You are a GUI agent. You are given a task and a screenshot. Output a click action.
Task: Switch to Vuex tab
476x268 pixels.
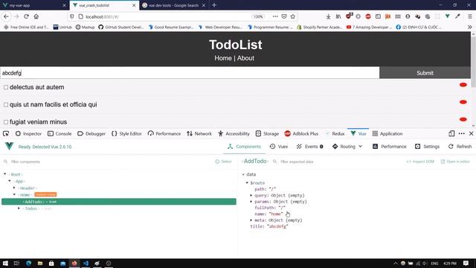pyautogui.click(x=279, y=147)
